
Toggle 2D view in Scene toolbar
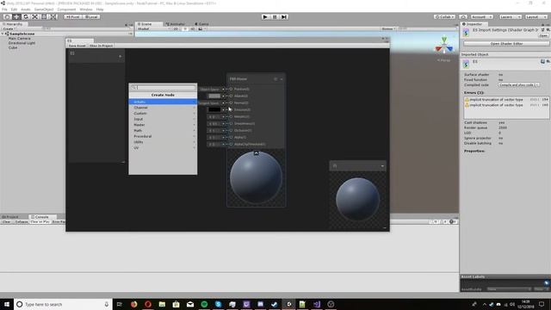tap(176, 28)
